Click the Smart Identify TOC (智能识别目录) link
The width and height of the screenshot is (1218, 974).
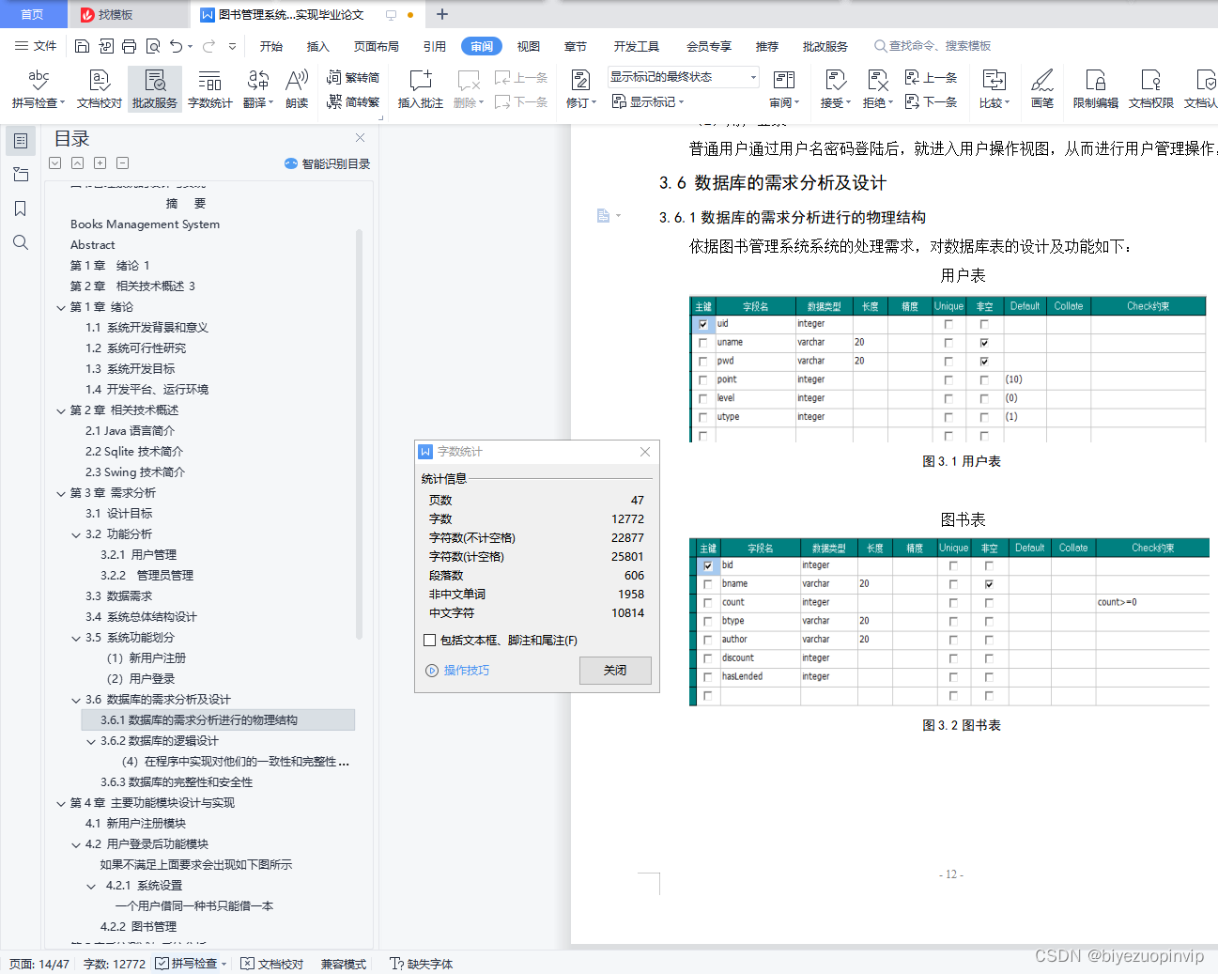(x=327, y=163)
